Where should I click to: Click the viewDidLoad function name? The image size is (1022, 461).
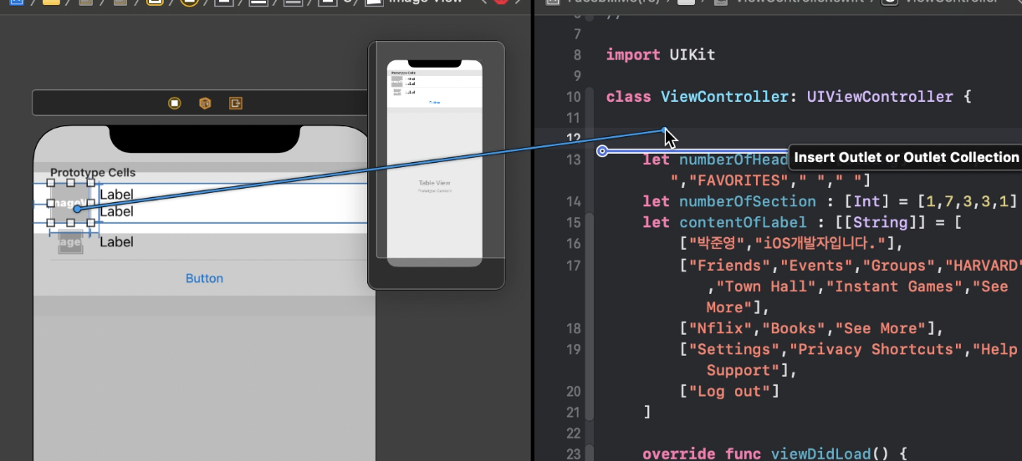point(820,454)
